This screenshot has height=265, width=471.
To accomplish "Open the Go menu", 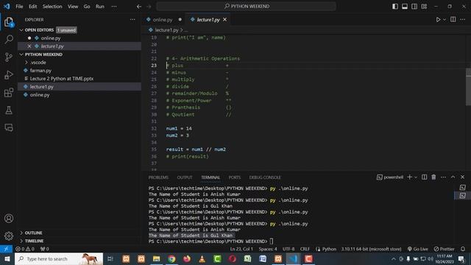I will point(87,7).
